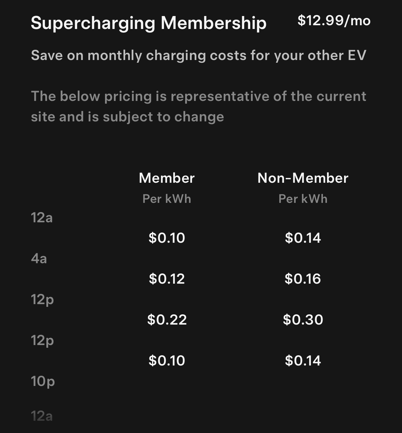Click the 12p label directly above 10p
The height and width of the screenshot is (433, 402).
(x=42, y=340)
